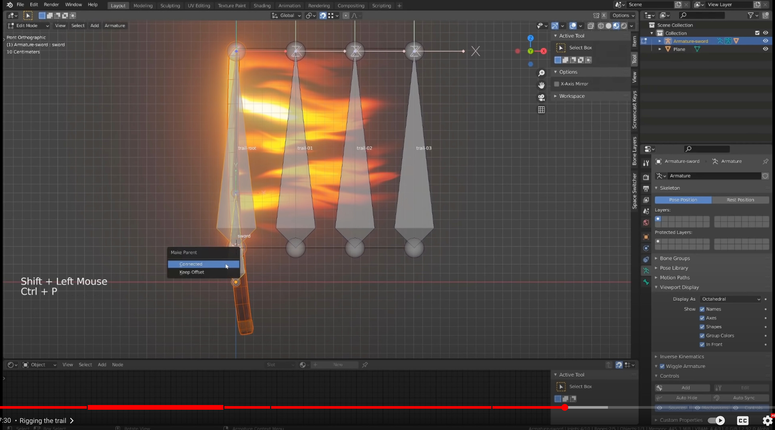Click the pin icon in properties header
Viewport: 775px width, 430px height.
pos(765,161)
